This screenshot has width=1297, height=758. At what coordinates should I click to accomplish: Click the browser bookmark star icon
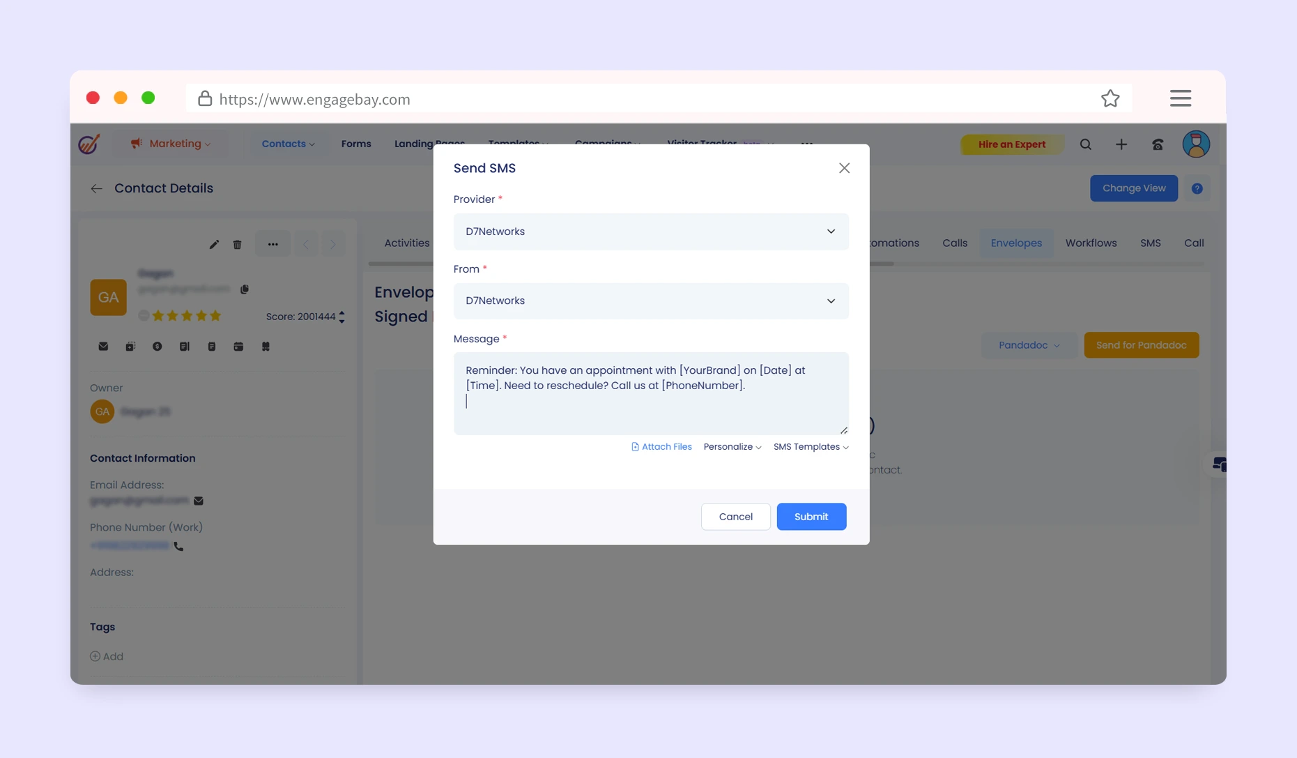click(1110, 99)
